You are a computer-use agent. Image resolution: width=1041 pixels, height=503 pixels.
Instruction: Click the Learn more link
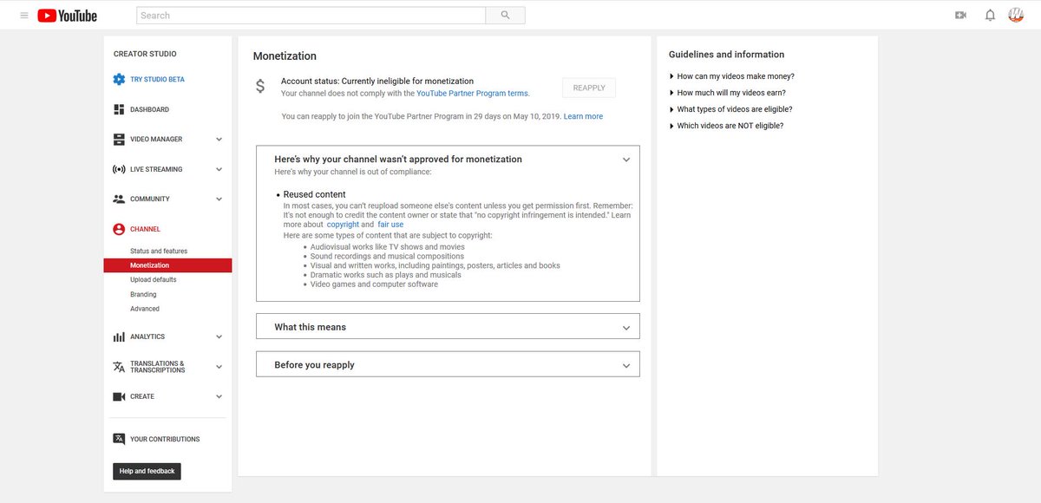point(583,116)
